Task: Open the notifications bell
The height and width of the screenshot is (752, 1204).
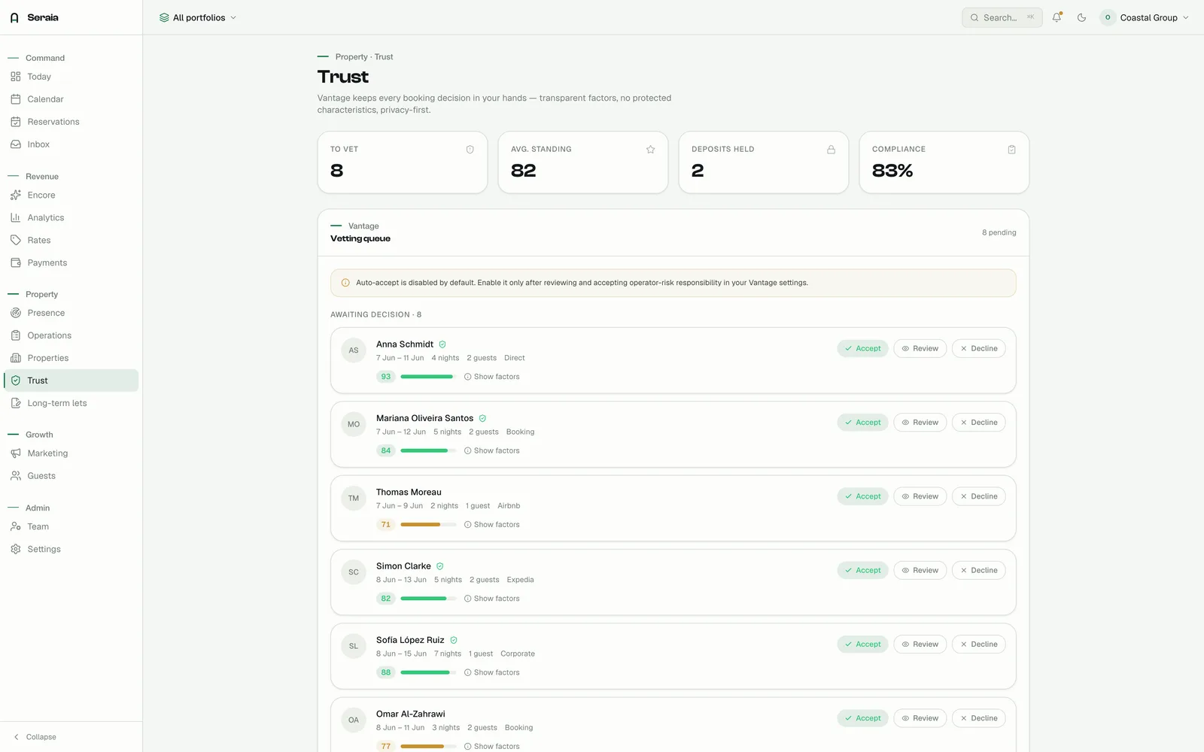Action: tap(1057, 17)
